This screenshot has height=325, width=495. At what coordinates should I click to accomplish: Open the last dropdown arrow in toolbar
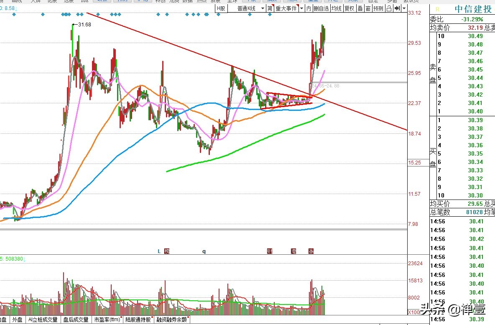(x=404, y=8)
